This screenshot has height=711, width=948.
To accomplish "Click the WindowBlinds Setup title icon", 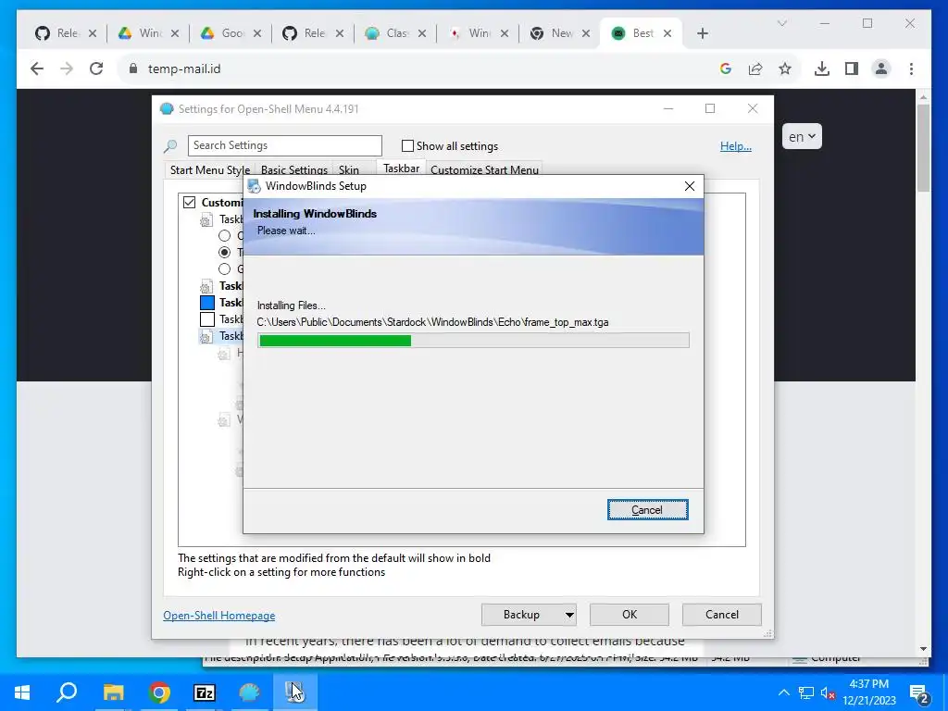I will [x=255, y=186].
